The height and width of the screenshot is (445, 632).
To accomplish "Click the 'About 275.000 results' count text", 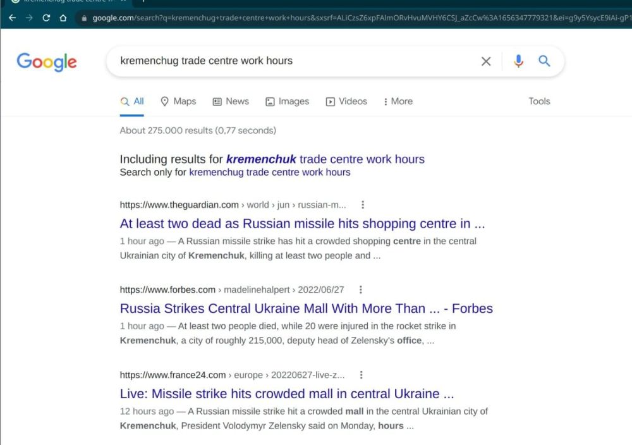I will (x=198, y=131).
